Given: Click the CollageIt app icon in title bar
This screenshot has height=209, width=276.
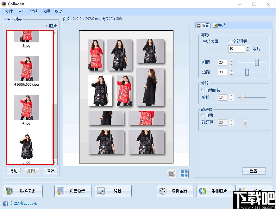Looking at the screenshot, I should click(4, 4).
